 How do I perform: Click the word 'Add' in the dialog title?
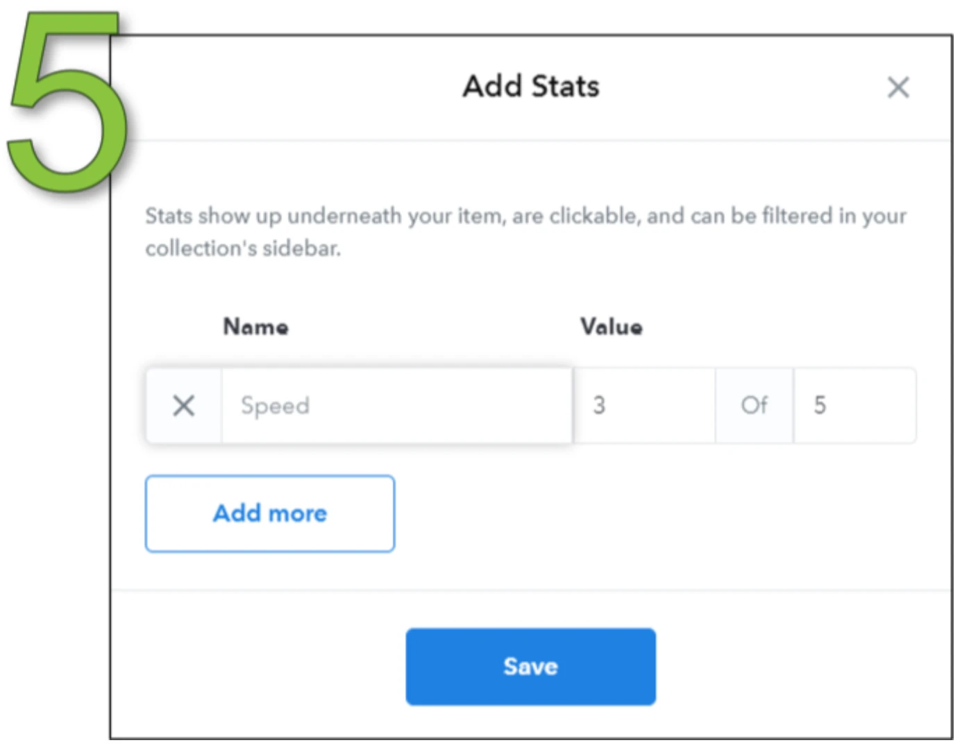[493, 87]
